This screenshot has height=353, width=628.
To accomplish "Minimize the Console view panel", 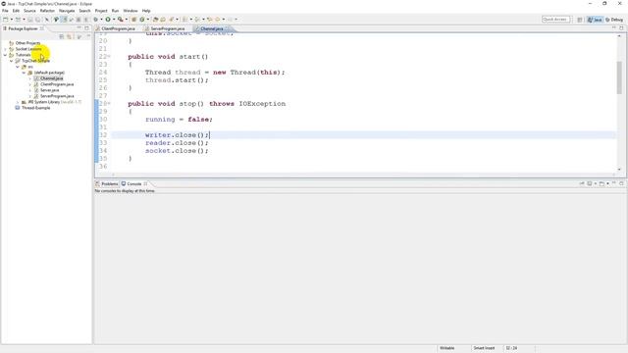I will point(614,183).
